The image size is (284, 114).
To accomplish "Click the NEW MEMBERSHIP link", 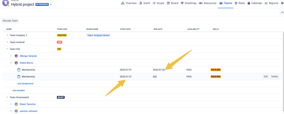I will pos(26,84).
